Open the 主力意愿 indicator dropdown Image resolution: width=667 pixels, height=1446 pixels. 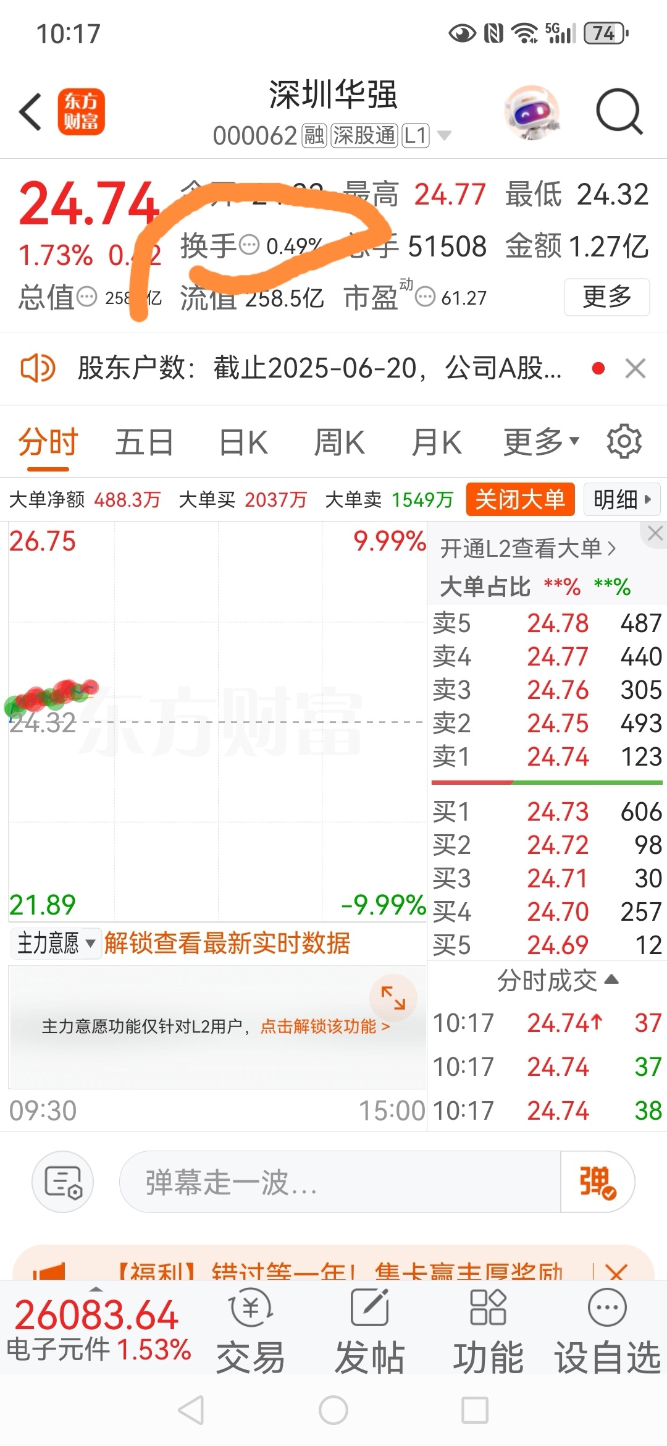[56, 944]
